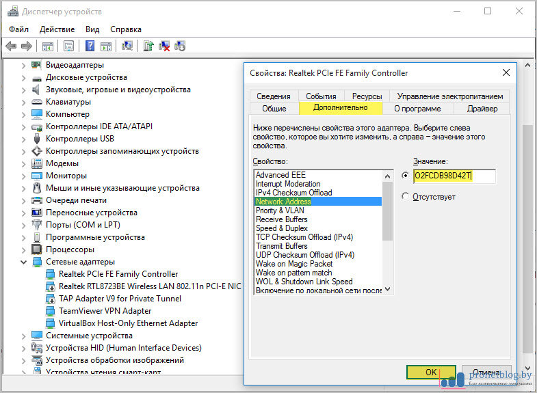The width and height of the screenshot is (537, 393).
Task: Close the properties dialog with X
Action: click(506, 72)
